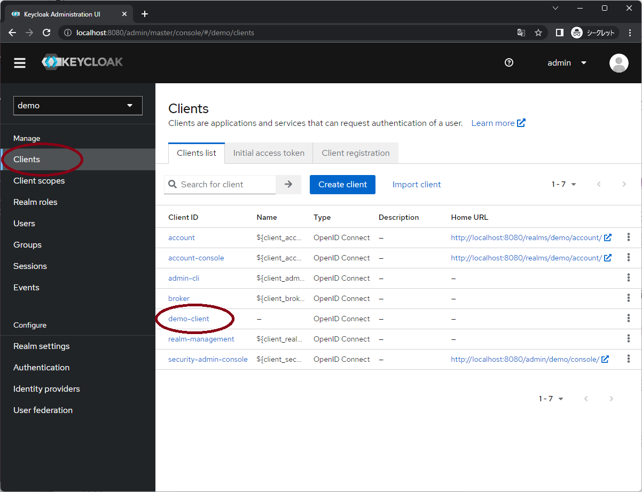This screenshot has height=492, width=642.
Task: Open Client scopes in the sidebar
Action: 78,181
